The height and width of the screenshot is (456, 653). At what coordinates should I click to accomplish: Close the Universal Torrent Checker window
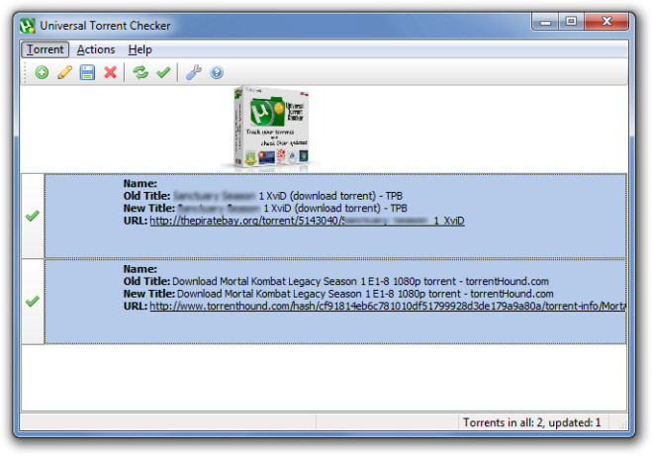606,22
